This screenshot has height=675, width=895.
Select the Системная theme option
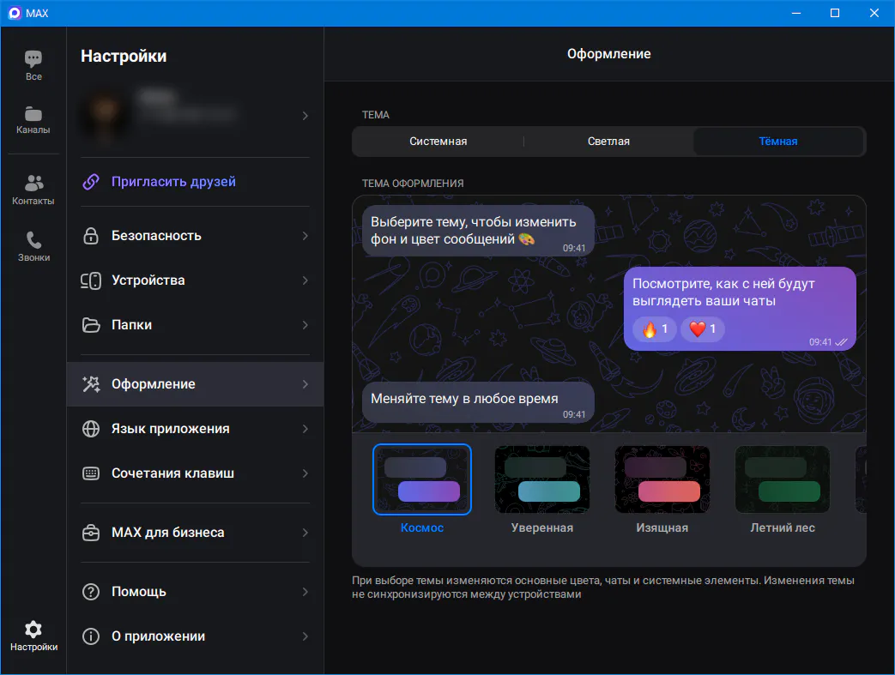click(x=438, y=142)
